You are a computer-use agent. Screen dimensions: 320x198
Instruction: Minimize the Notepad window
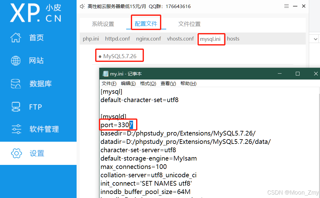coord(280,74)
